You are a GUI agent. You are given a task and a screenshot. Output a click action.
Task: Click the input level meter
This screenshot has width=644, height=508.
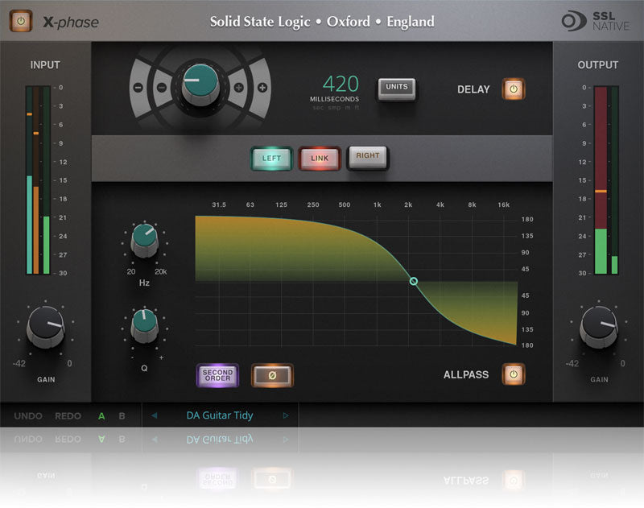pos(38,180)
